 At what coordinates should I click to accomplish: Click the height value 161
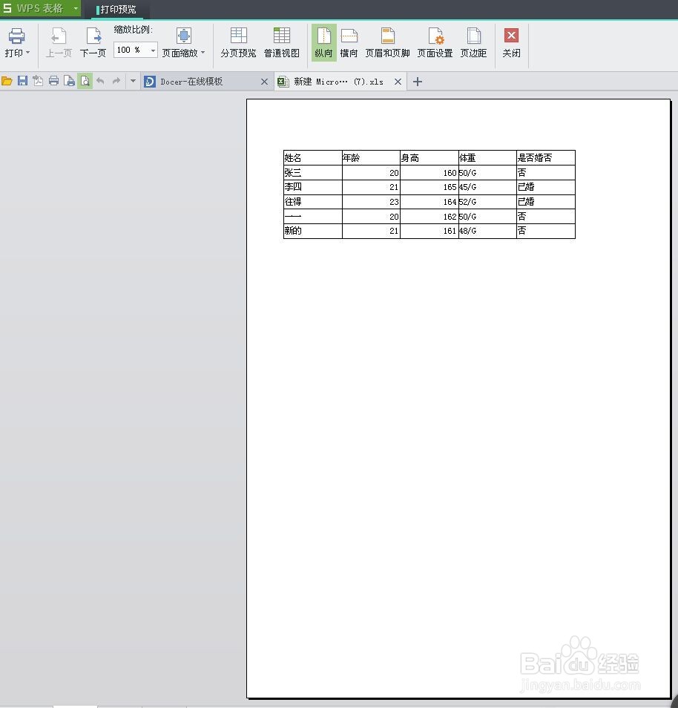click(429, 231)
